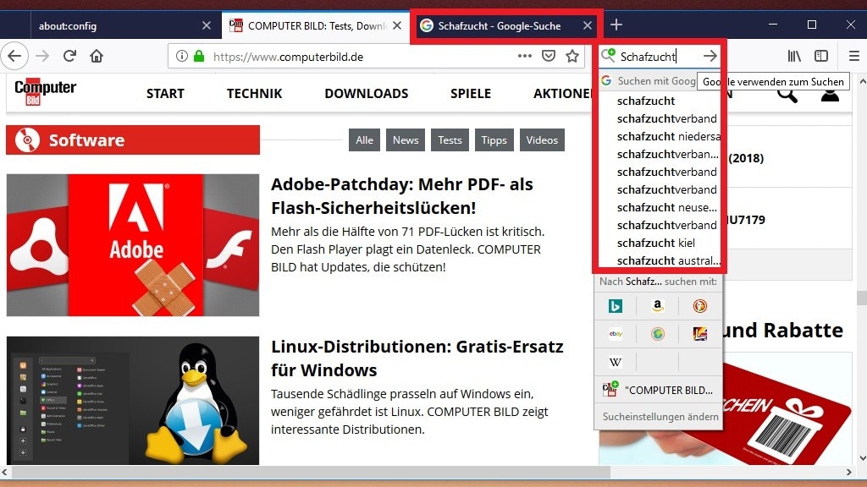Image resolution: width=867 pixels, height=487 pixels.
Task: Open the user account icon on the site
Action: click(830, 95)
